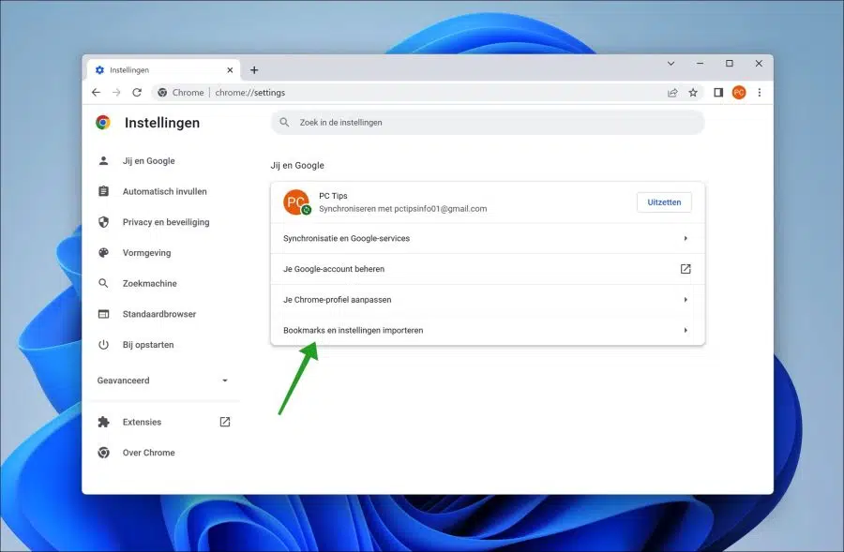
Task: Click the Uitzetten sync button
Action: pos(664,202)
